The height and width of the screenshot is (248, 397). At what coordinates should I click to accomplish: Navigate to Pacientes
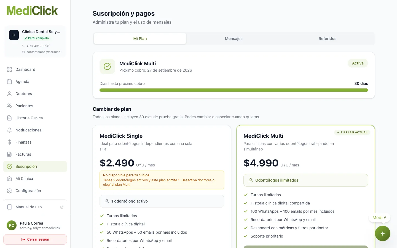[35, 106]
